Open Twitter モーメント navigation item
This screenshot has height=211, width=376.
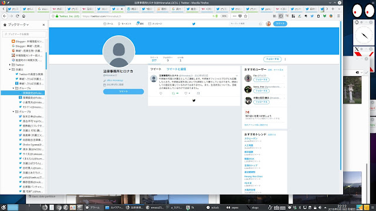click(125, 23)
